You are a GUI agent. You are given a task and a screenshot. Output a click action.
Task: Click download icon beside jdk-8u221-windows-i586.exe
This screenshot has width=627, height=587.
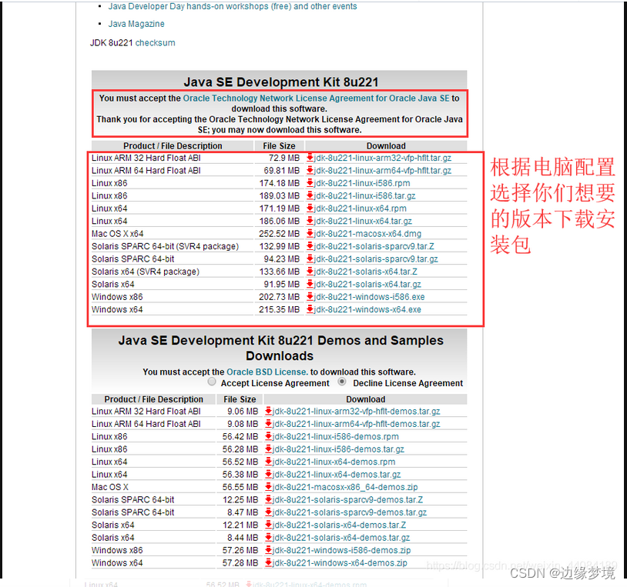[310, 297]
